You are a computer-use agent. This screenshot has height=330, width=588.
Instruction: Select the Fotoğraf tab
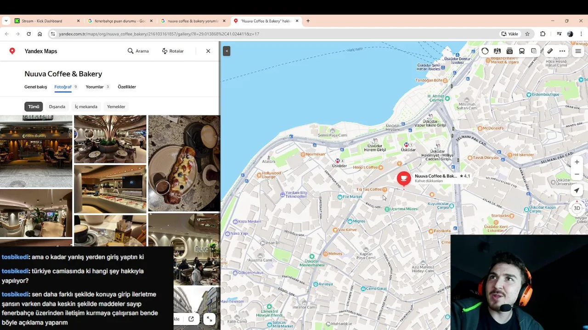[x=63, y=87]
